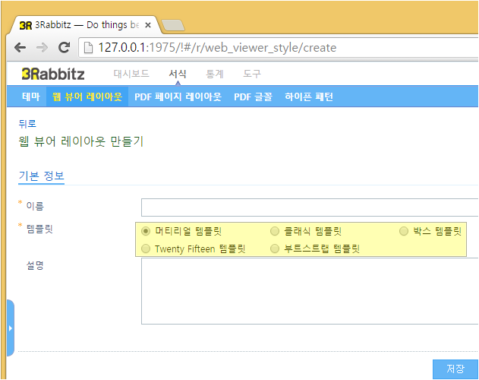Focus the 설명 description text area
Screen dimensions: 479x380
[310, 291]
